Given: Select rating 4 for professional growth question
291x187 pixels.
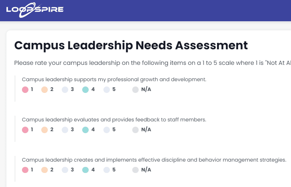Looking at the screenshot, I should pyautogui.click(x=85, y=90).
